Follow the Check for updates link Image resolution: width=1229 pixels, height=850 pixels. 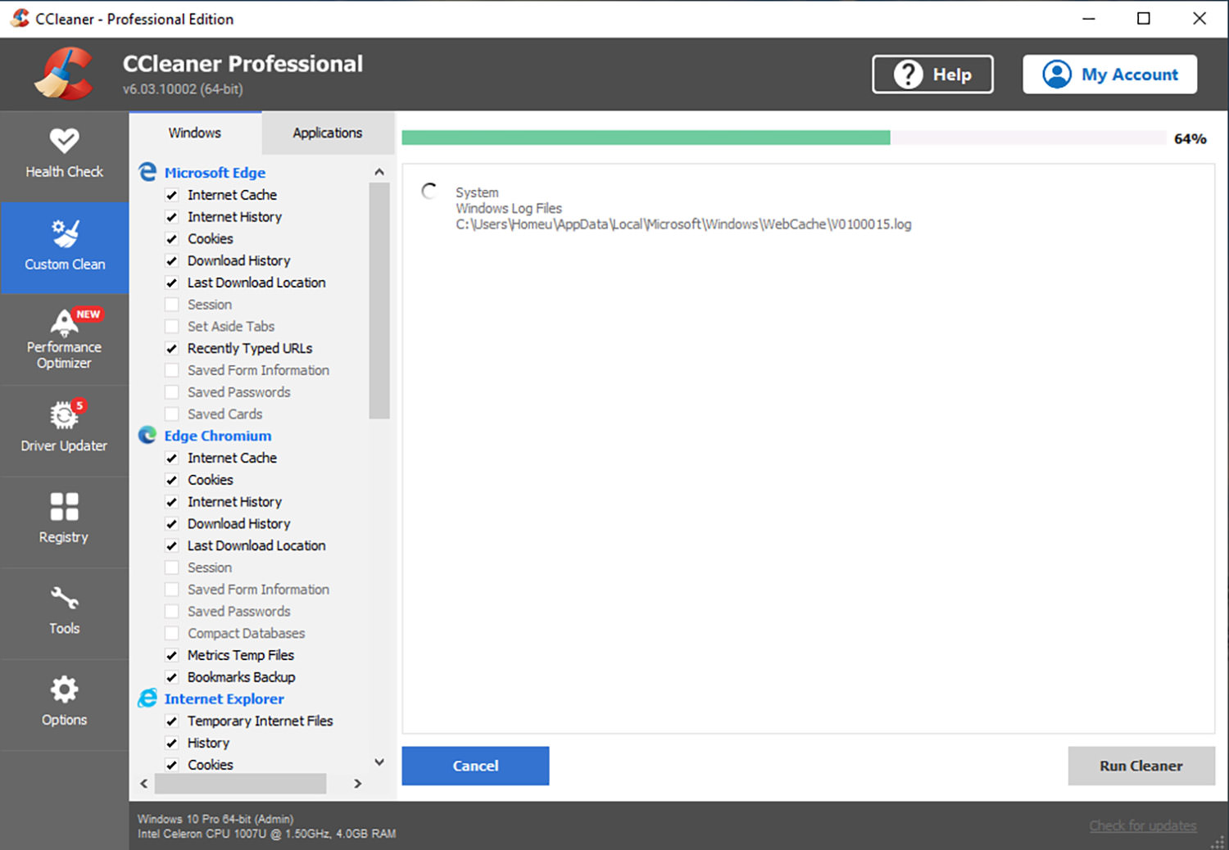point(1143,825)
